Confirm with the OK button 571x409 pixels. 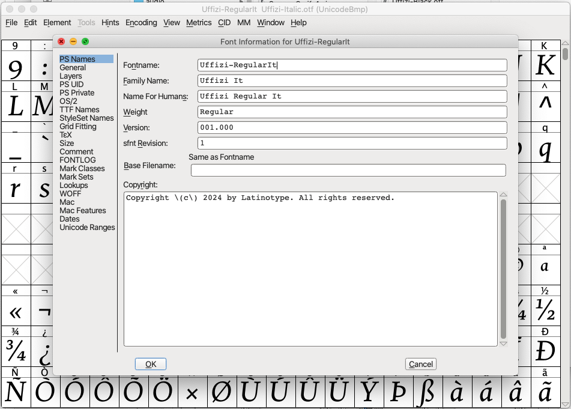pyautogui.click(x=151, y=364)
